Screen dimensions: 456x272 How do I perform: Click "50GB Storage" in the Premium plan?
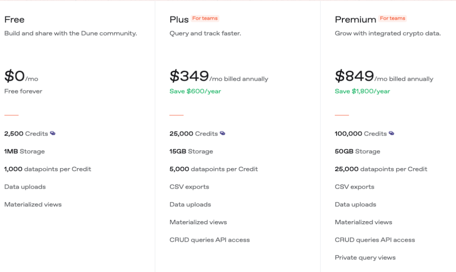357,152
